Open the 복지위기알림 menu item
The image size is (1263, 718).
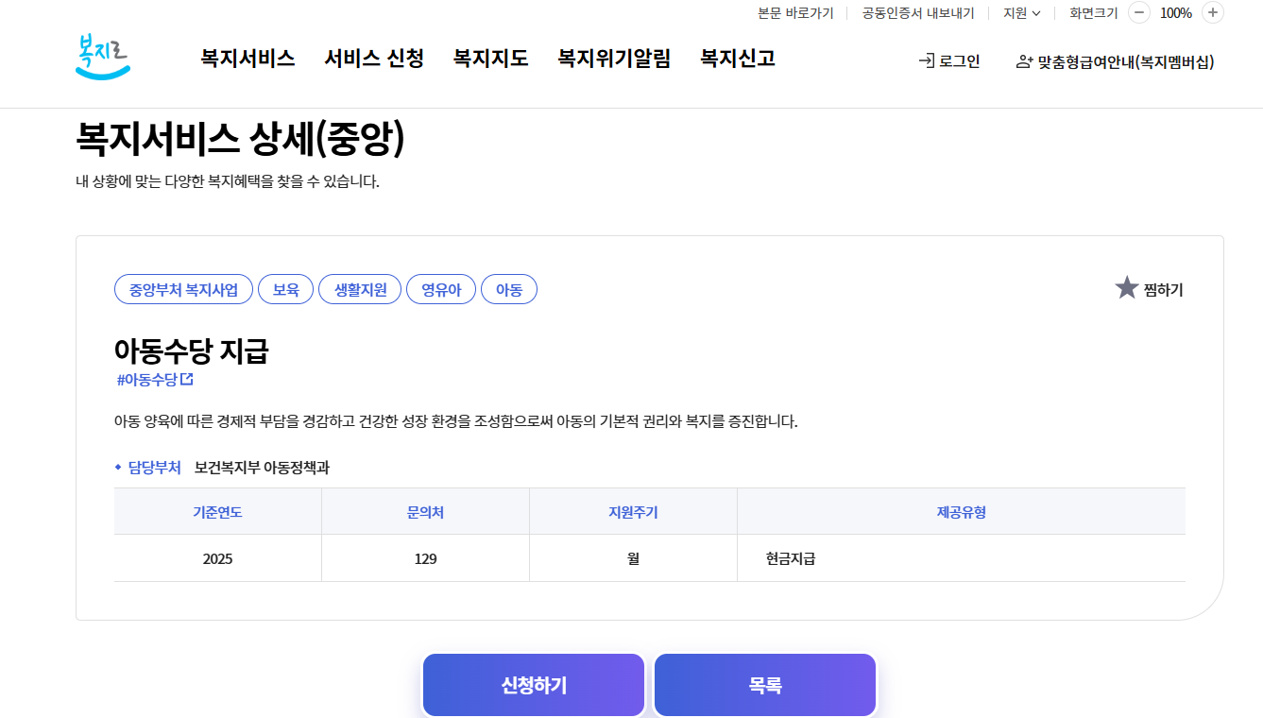pyautogui.click(x=613, y=58)
